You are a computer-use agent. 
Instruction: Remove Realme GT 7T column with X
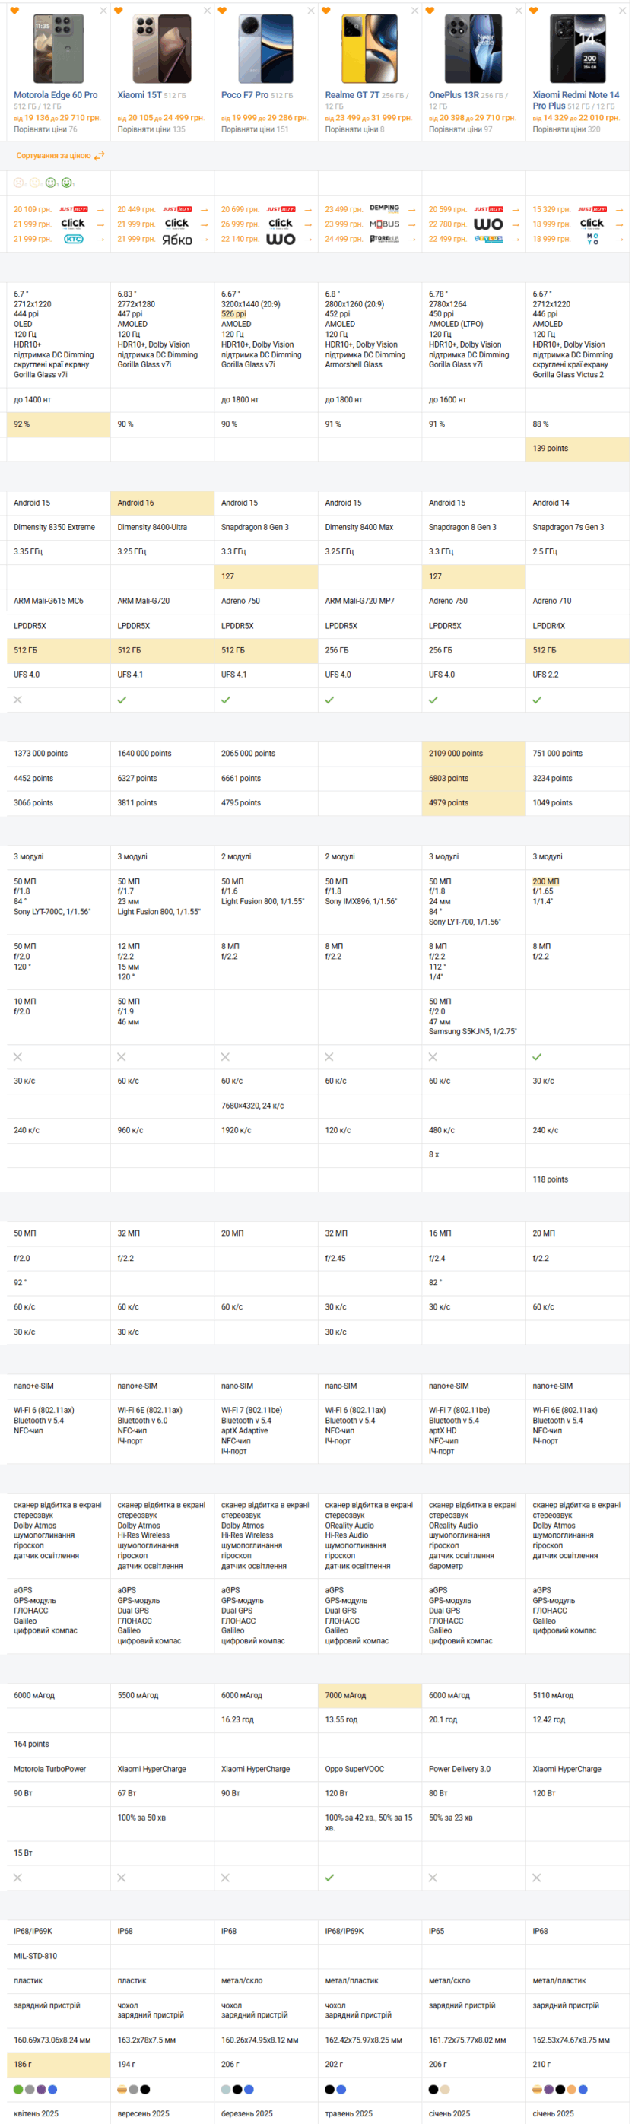(414, 11)
